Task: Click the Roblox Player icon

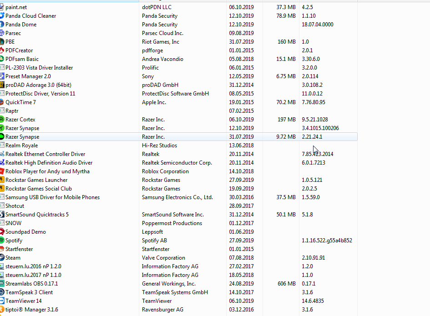Action: (x=2, y=171)
